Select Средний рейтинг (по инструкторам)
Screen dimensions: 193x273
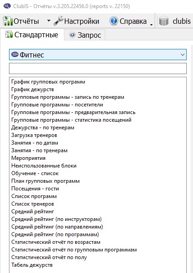56,220
